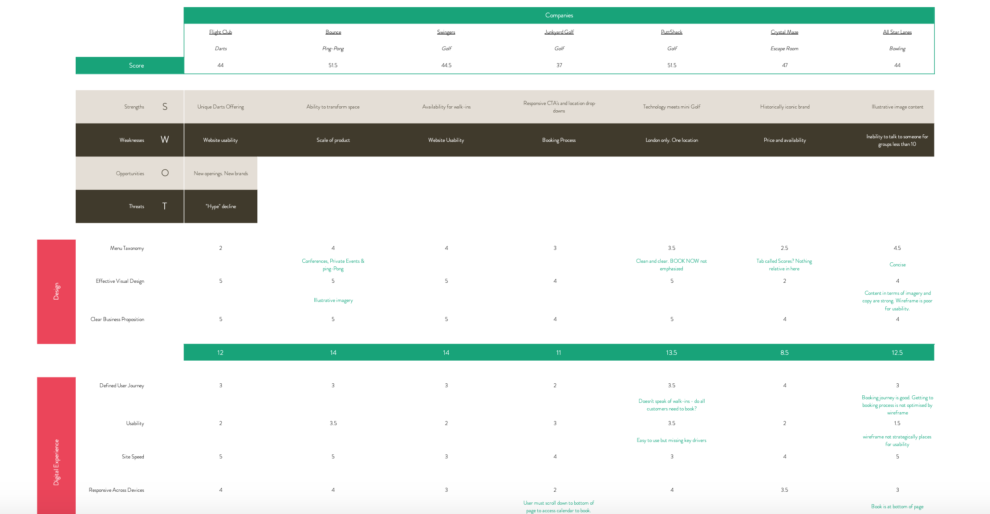Select the 'Concise' note
The image size is (990, 514).
897,265
